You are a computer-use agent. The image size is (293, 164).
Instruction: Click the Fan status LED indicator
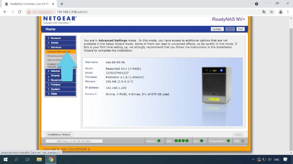pyautogui.click(x=202, y=141)
